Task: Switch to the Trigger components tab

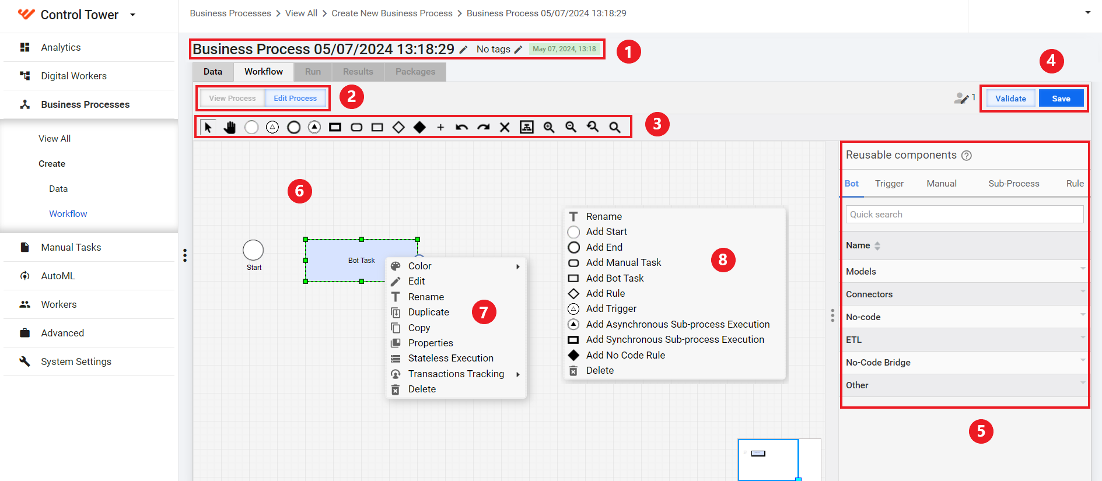Action: click(x=889, y=184)
